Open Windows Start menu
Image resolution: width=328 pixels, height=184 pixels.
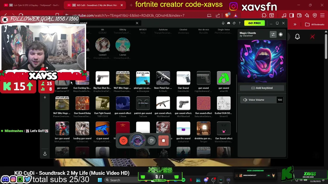tap(100, 180)
